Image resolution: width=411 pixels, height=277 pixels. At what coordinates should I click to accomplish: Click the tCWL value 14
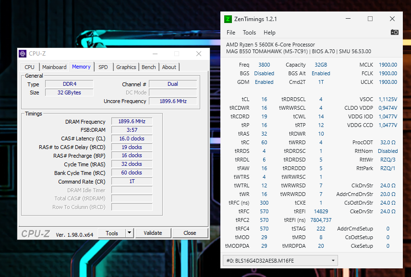click(321, 116)
